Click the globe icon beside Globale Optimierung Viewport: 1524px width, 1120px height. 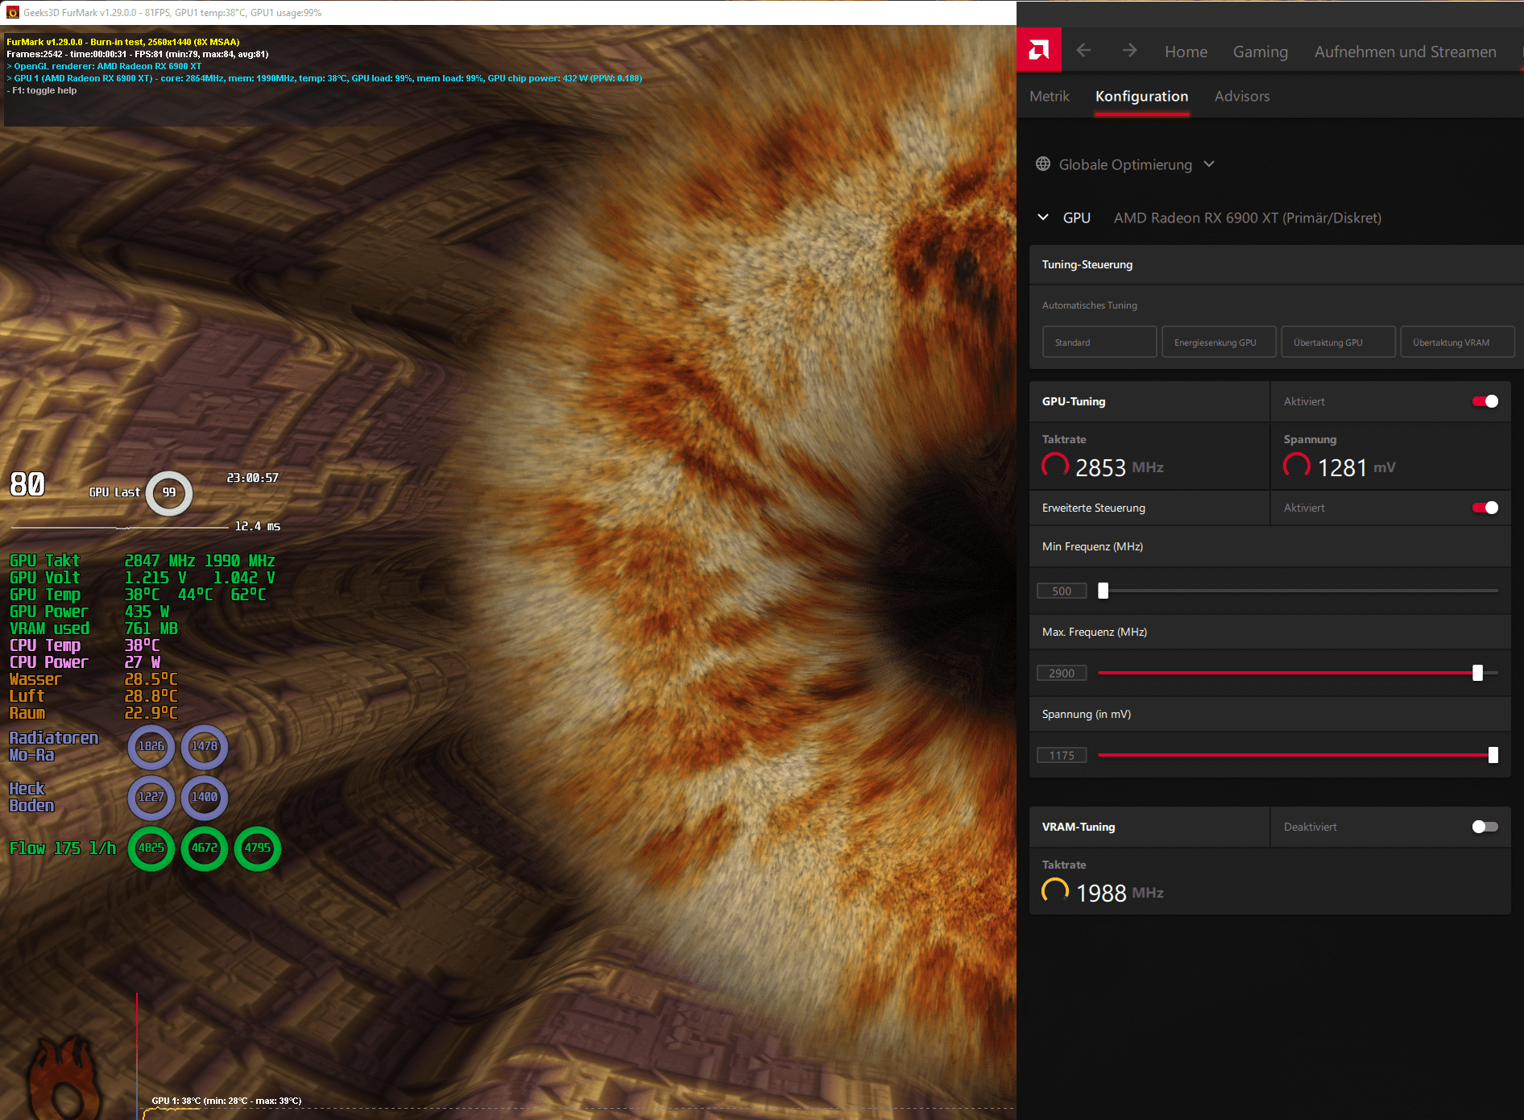(1043, 164)
